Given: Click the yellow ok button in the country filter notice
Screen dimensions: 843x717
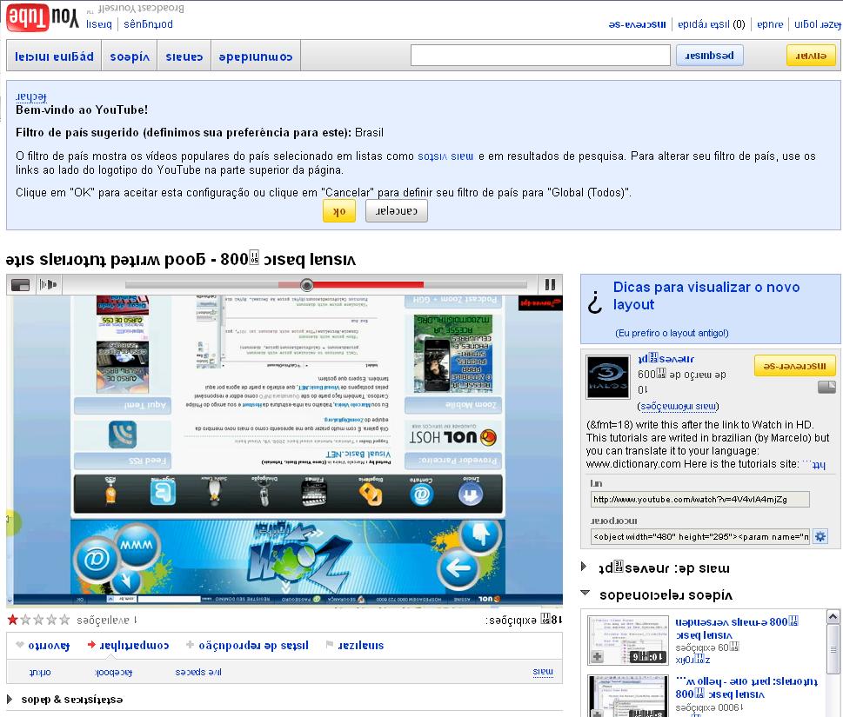Looking at the screenshot, I should [339, 211].
